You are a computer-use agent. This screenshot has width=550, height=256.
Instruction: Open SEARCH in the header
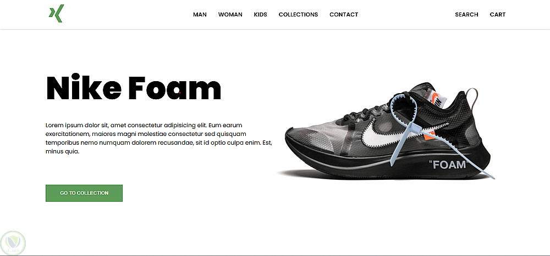click(466, 15)
